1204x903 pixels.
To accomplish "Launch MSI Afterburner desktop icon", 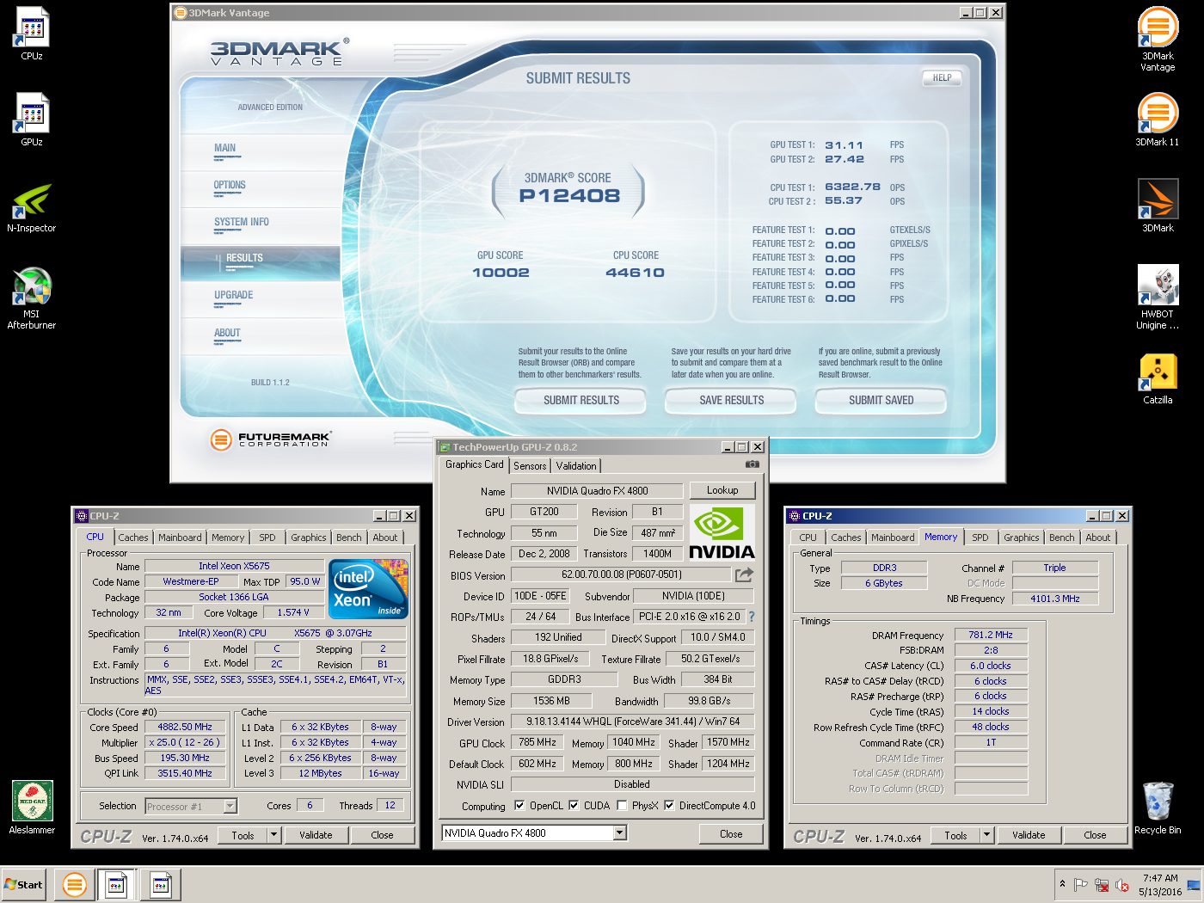I will click(32, 298).
